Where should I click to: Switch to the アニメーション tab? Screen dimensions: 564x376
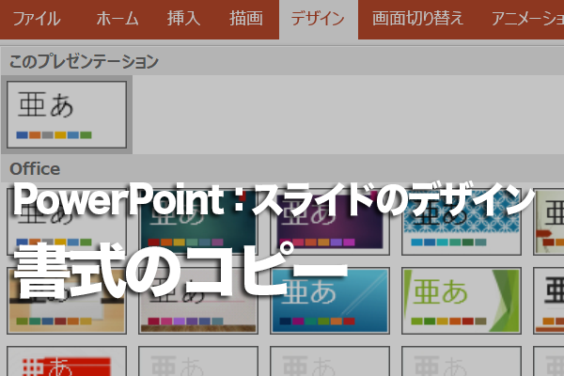click(527, 19)
